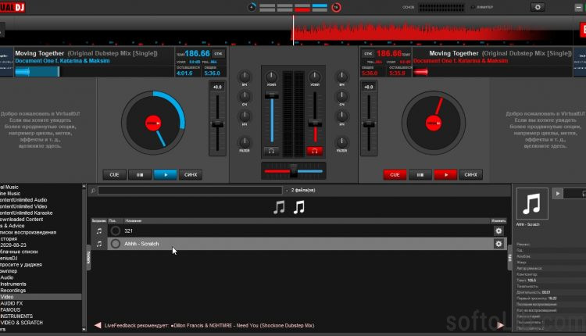Toggle right channel red headphone cue
586x336 pixels.
(315, 151)
